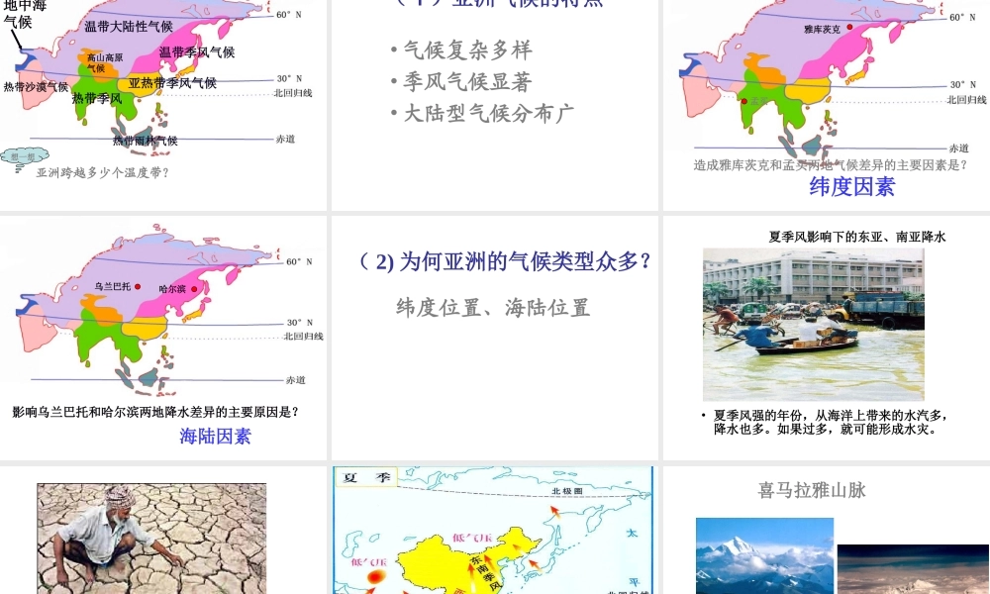Click the red low-pressure spot on the monsoon map
Screen dimensions: 990x594
point(375,577)
